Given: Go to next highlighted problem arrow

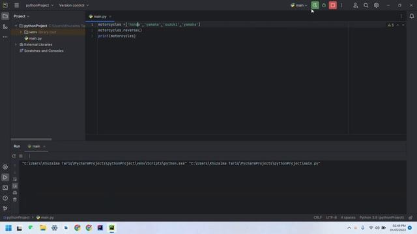Looking at the screenshot, I should click(x=403, y=25).
